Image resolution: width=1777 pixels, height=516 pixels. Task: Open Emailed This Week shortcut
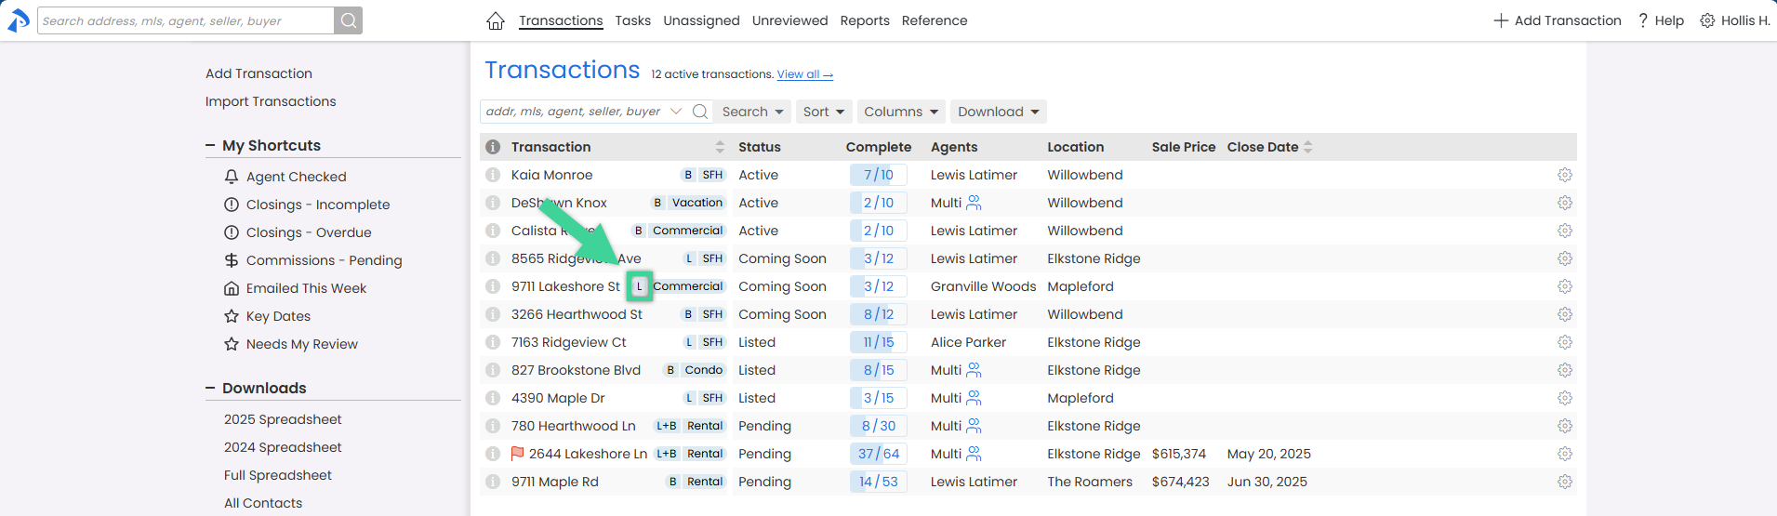296,288
